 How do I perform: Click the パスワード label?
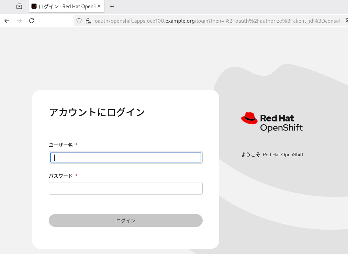pyautogui.click(x=61, y=176)
